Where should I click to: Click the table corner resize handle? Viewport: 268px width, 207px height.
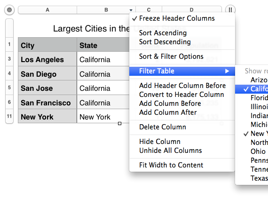[119, 123]
